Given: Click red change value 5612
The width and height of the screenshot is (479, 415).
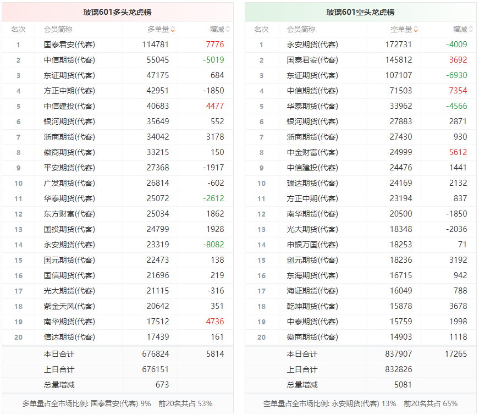Looking at the screenshot, I should tap(458, 152).
